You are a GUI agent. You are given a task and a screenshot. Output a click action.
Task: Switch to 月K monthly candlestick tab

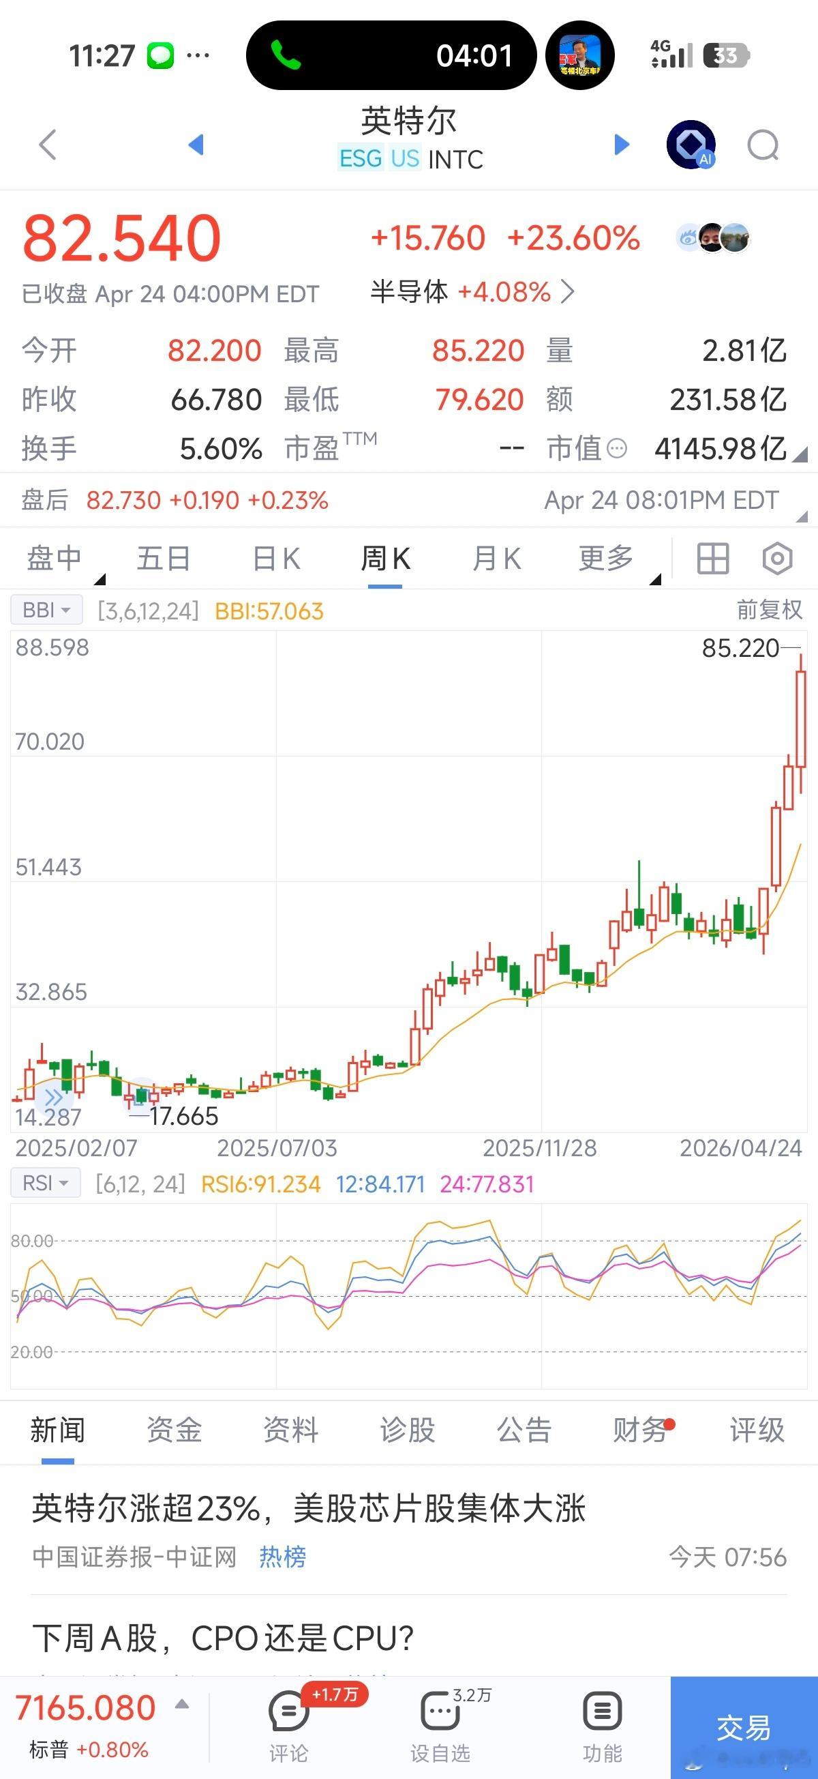point(496,559)
